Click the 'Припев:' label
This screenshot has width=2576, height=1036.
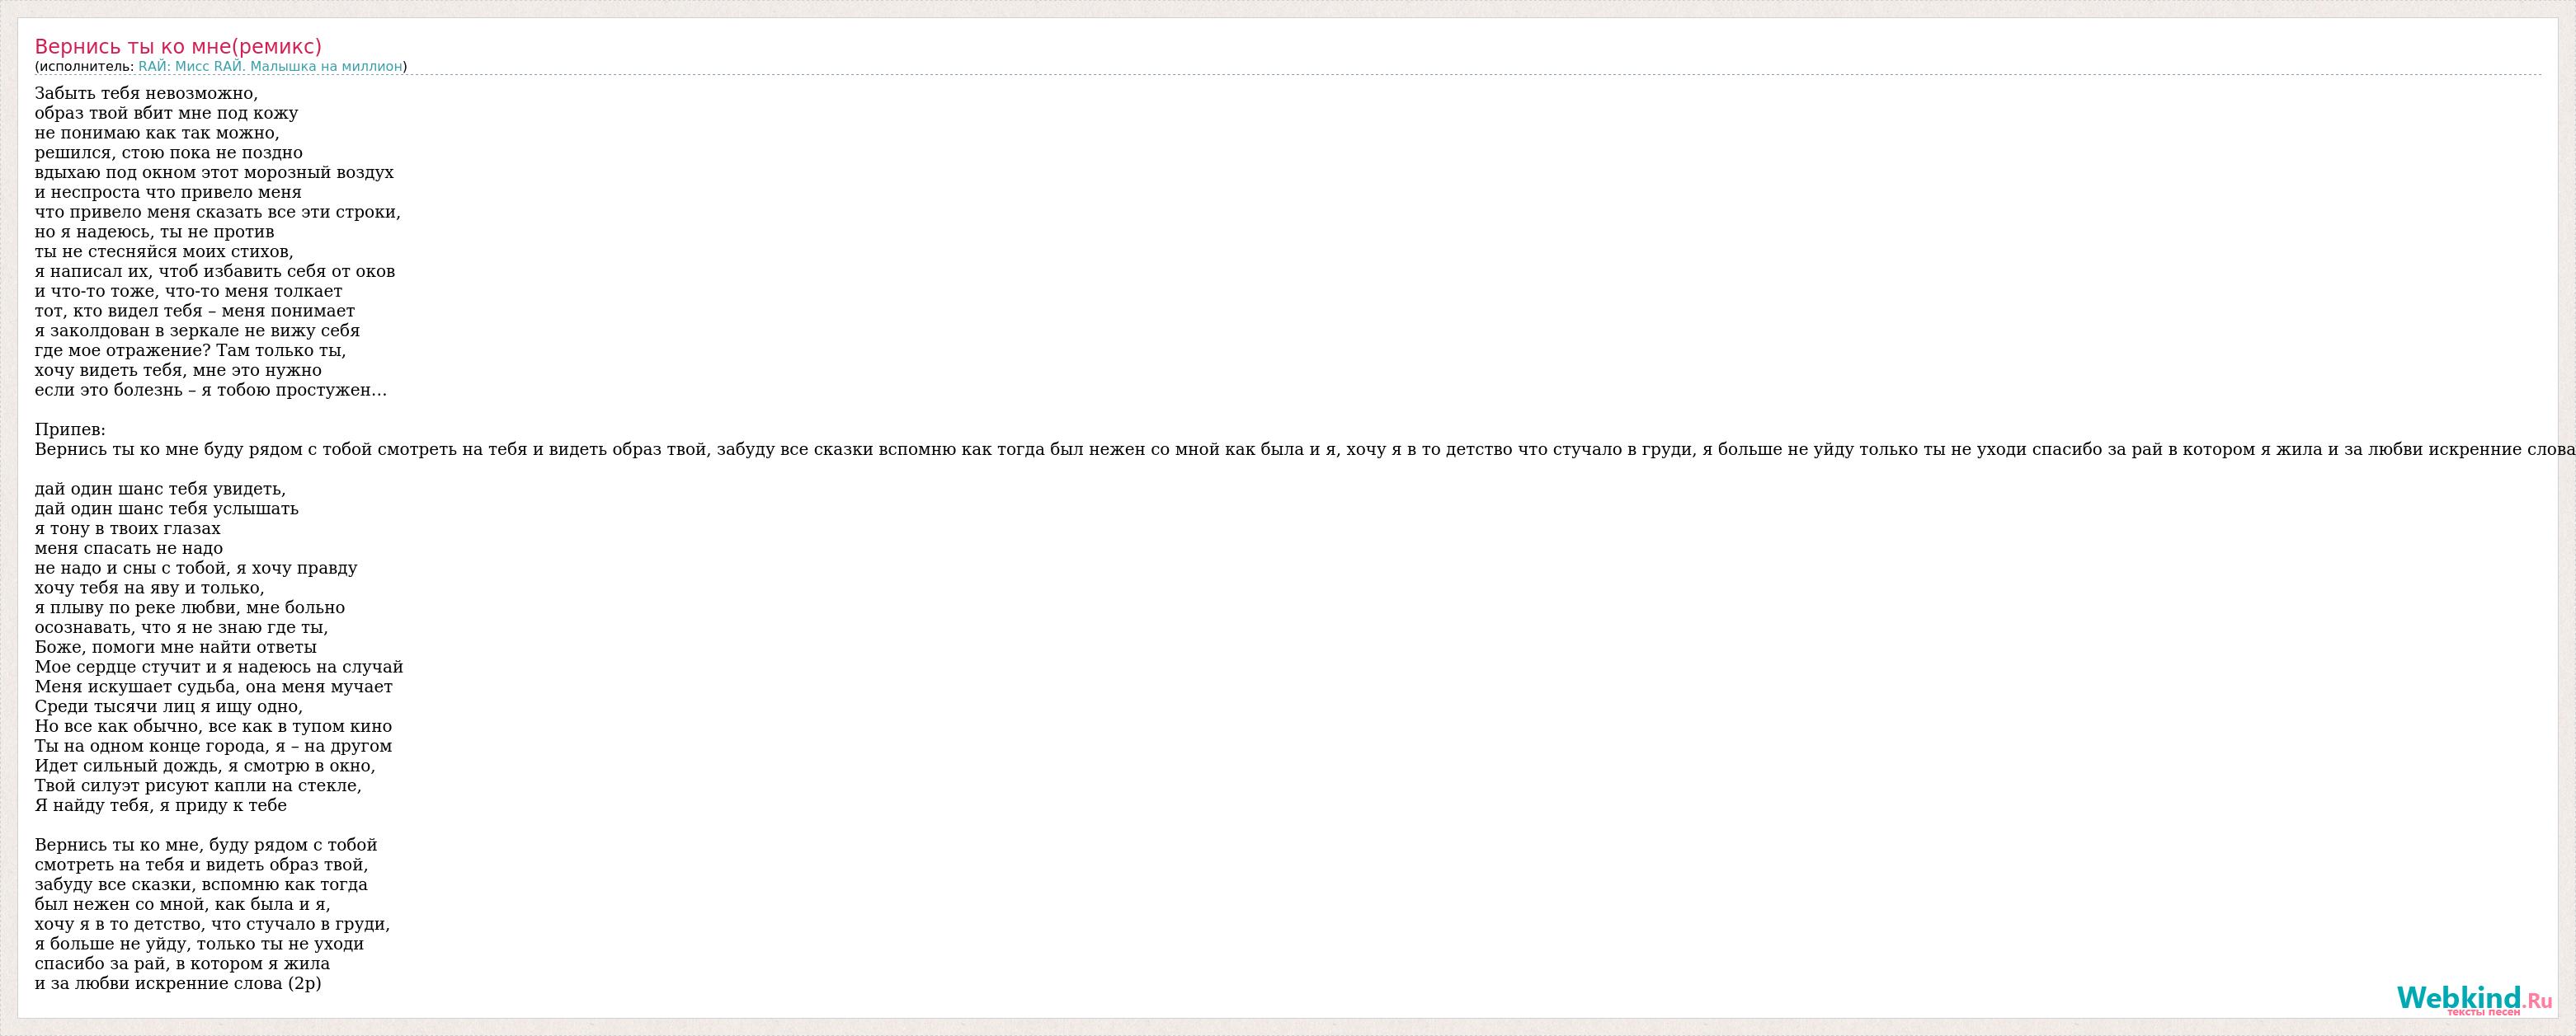[70, 429]
